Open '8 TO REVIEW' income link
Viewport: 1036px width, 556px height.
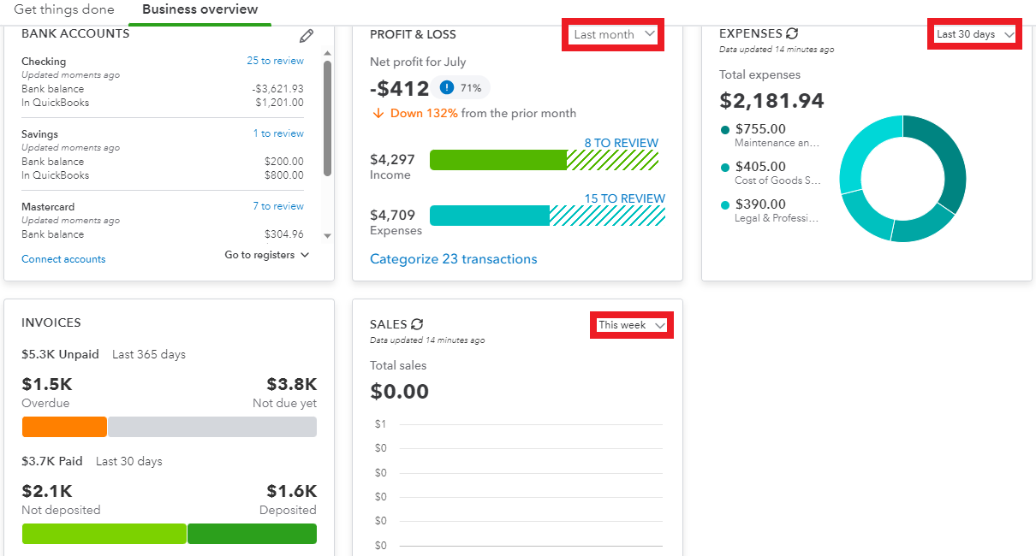622,143
